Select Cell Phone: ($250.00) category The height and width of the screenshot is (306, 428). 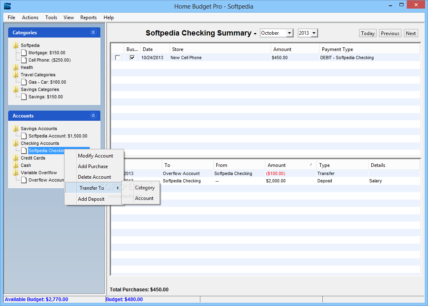click(49, 60)
